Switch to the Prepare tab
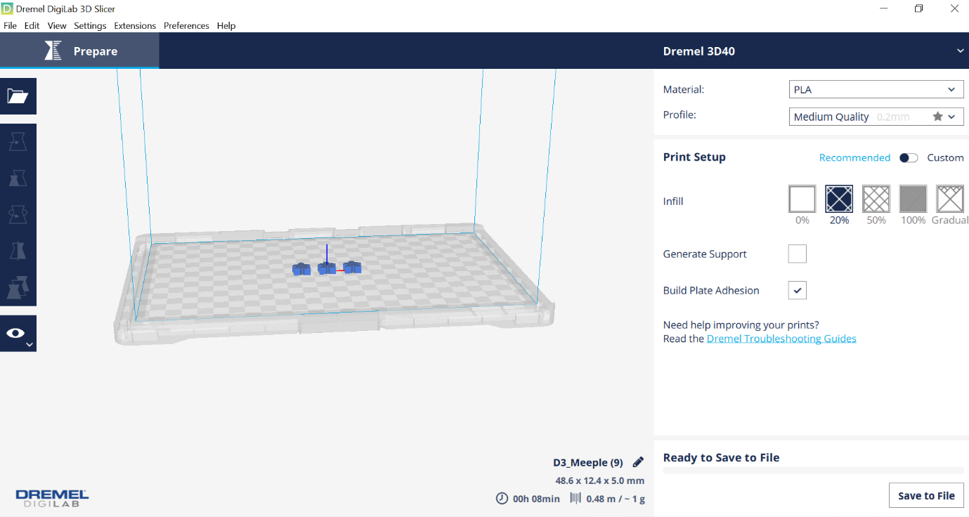The width and height of the screenshot is (969, 517). coord(79,51)
